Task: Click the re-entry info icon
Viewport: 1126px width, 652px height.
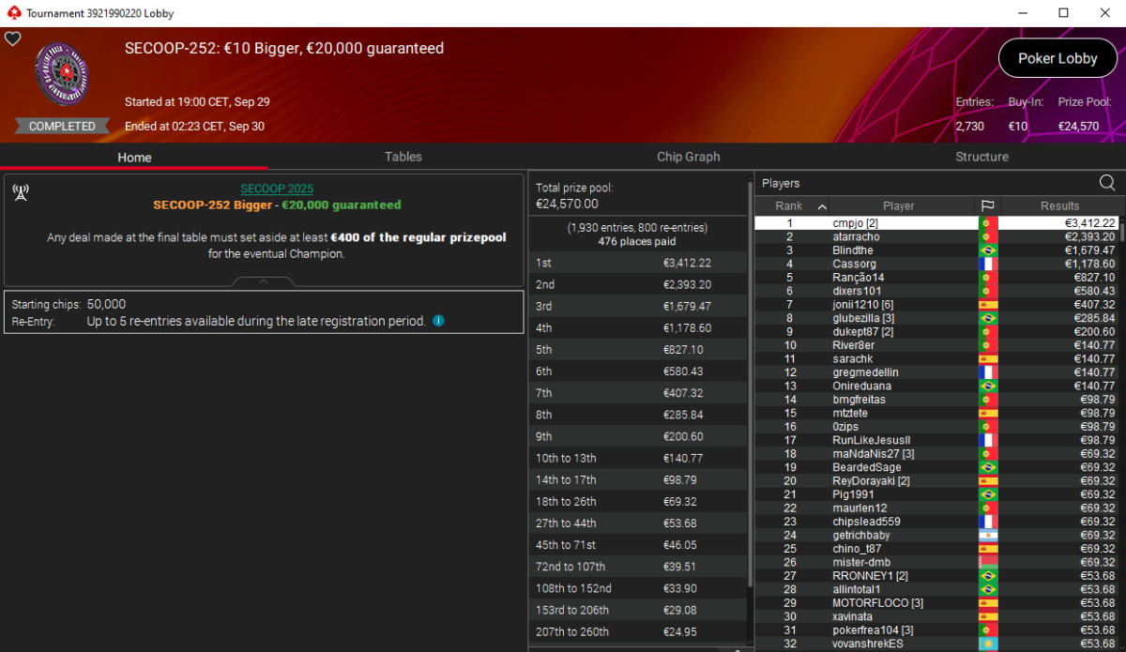Action: [438, 321]
